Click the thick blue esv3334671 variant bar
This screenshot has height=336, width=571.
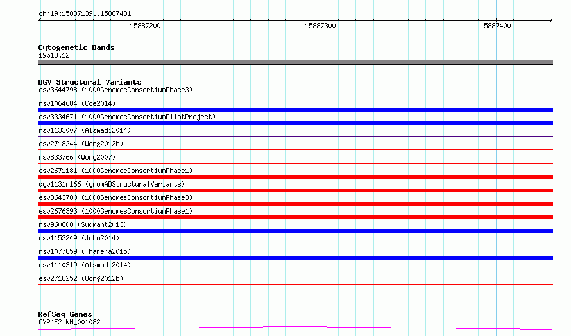[295, 123]
